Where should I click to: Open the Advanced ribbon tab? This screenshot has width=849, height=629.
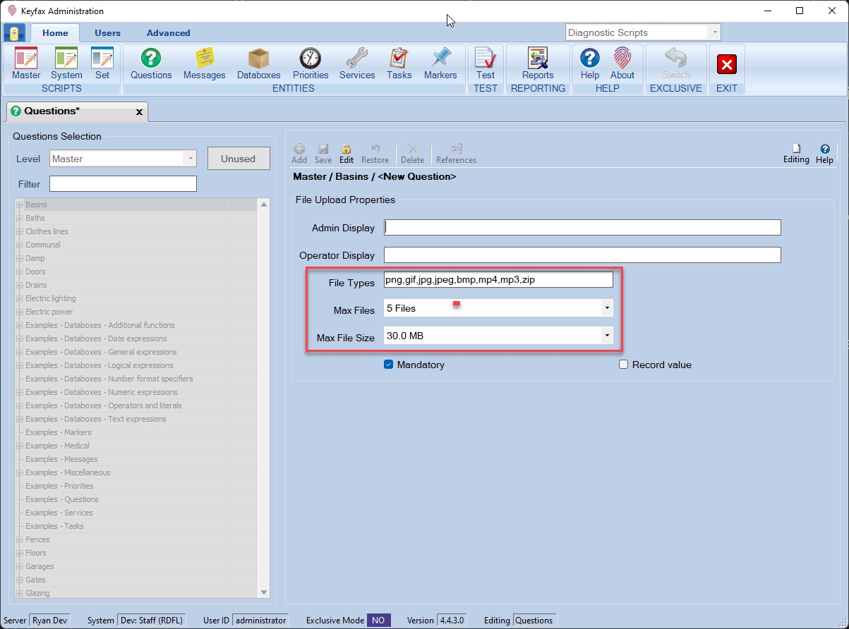tap(168, 33)
